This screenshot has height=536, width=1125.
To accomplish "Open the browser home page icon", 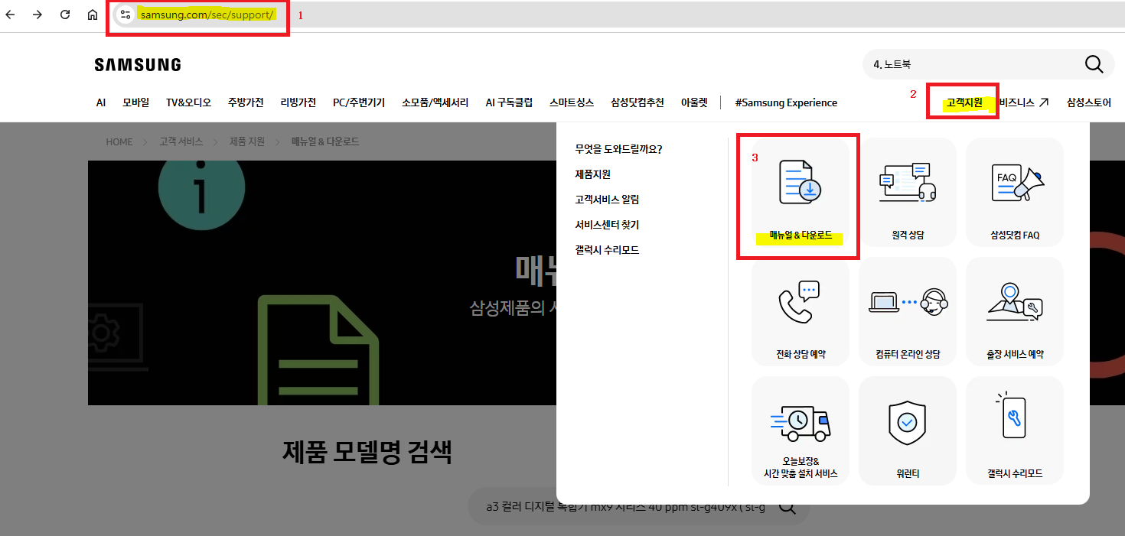I will click(x=92, y=15).
